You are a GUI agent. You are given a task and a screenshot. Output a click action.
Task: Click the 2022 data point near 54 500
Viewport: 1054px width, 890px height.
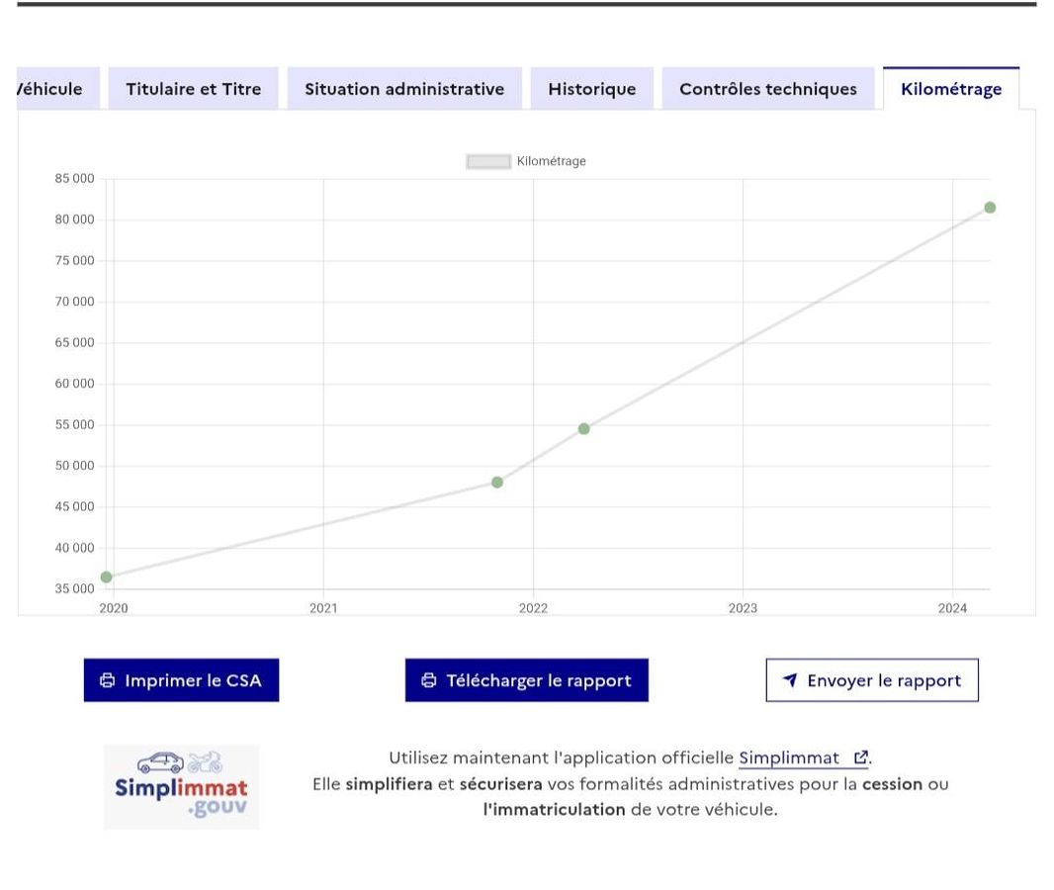coord(584,429)
